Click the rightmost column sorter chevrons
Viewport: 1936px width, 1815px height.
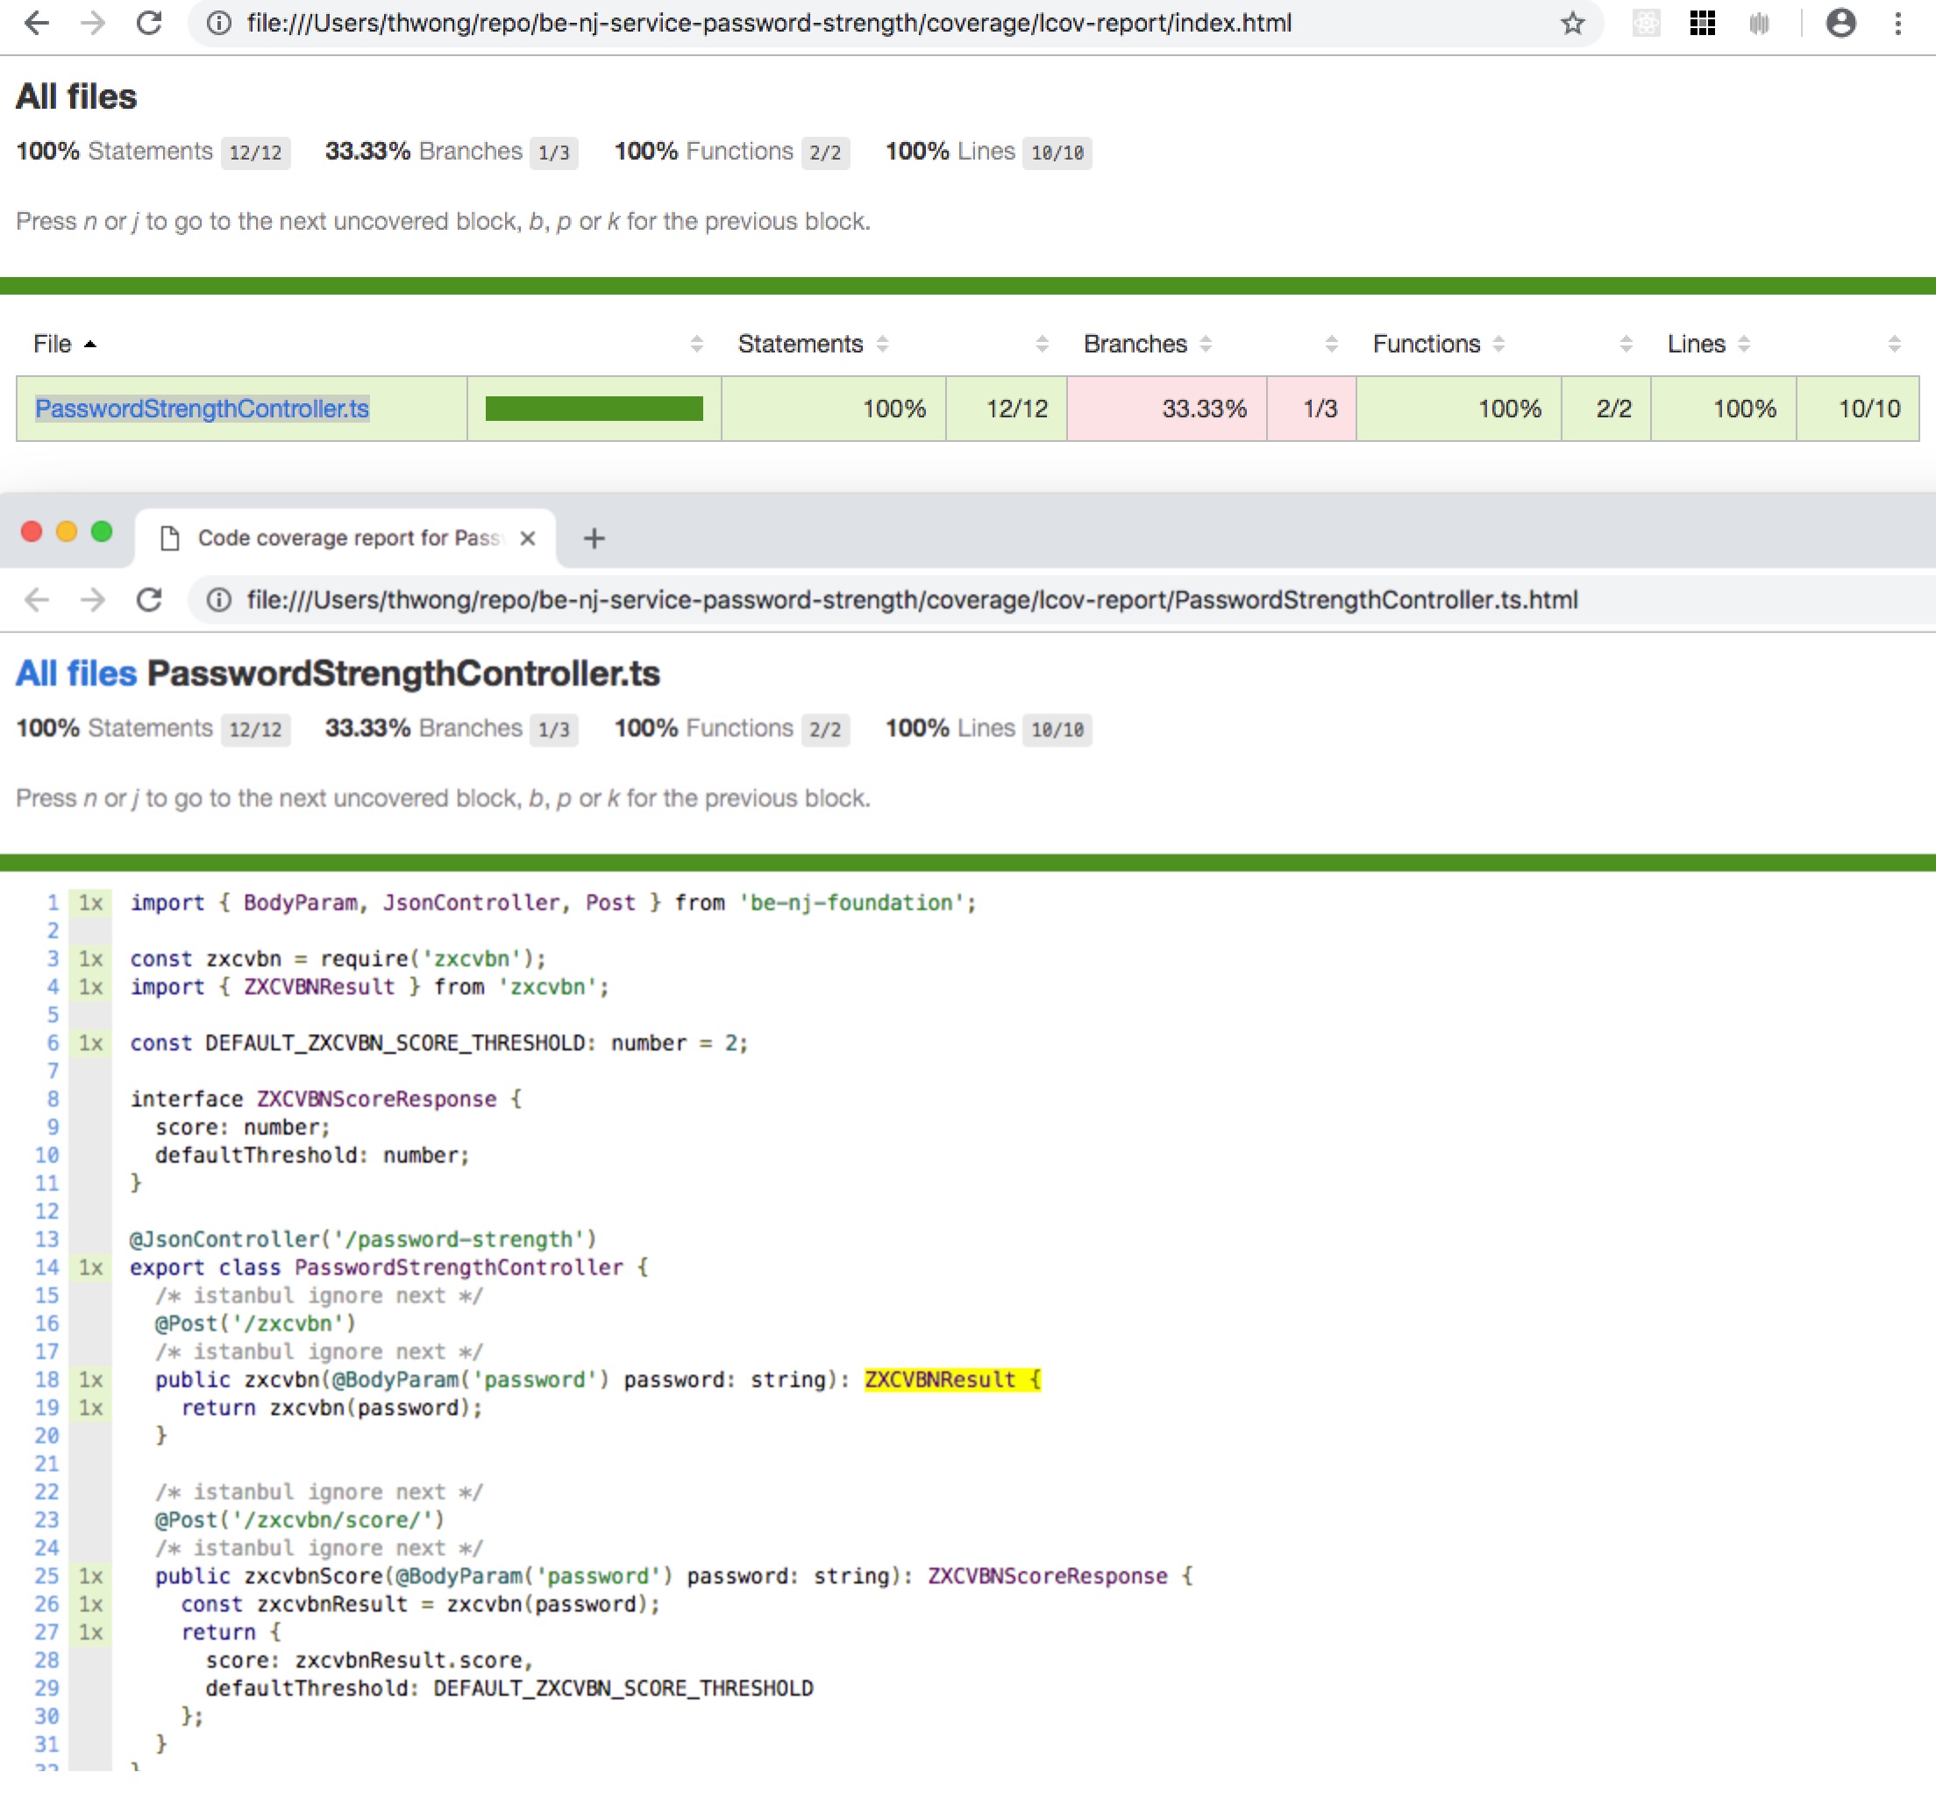point(1894,344)
